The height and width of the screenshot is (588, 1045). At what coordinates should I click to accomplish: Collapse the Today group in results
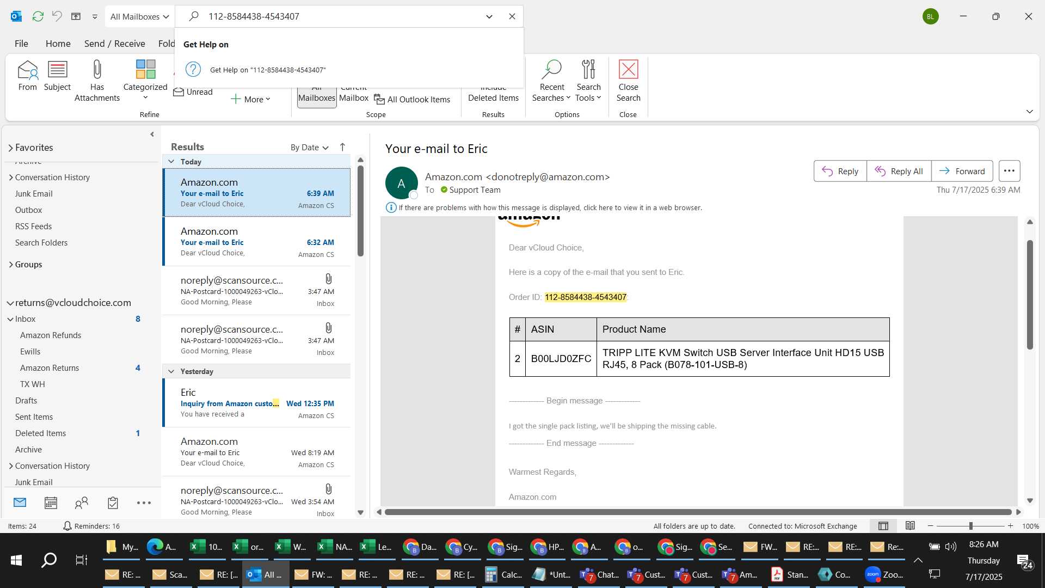171,162
